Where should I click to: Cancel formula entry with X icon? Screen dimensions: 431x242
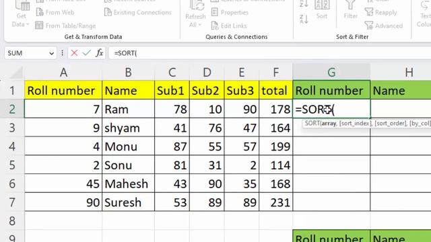pos(74,53)
